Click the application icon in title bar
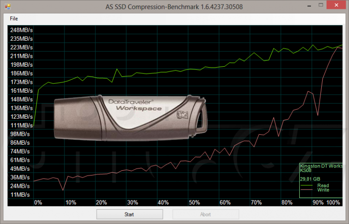Screen dimensions: 349x224 (8, 6)
